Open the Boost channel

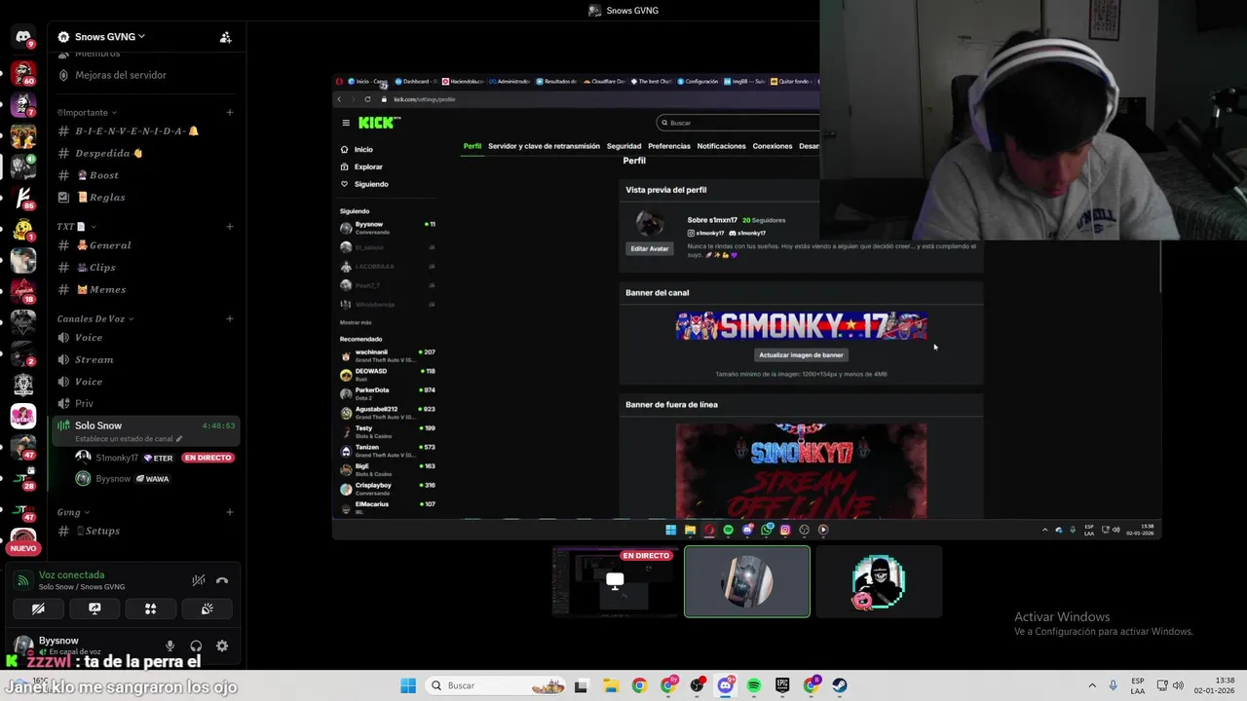[x=144, y=175]
